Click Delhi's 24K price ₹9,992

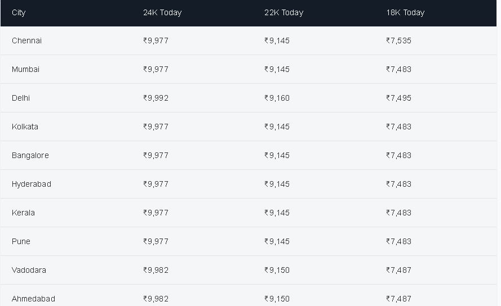pos(156,98)
